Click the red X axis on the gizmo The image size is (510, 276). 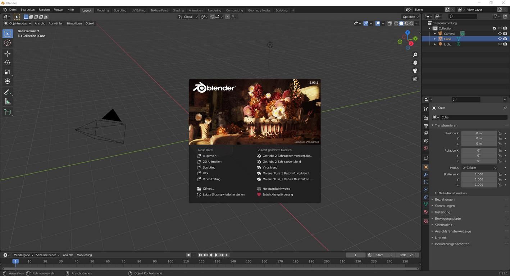click(411, 43)
